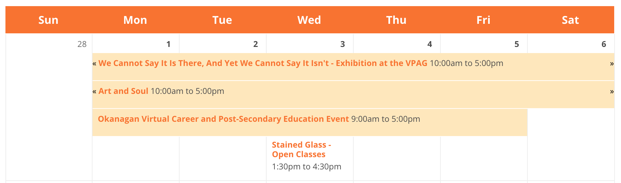
Task: Select day number 5
Action: point(517,44)
